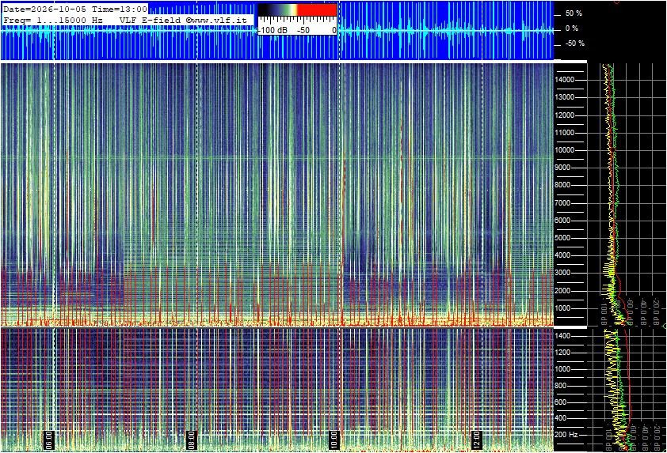
Task: Click the 1000 label just below 2000
Action: click(562, 308)
